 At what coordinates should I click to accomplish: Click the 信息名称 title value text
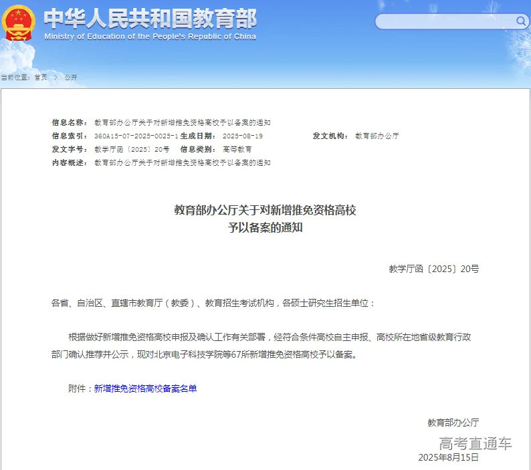click(182, 122)
